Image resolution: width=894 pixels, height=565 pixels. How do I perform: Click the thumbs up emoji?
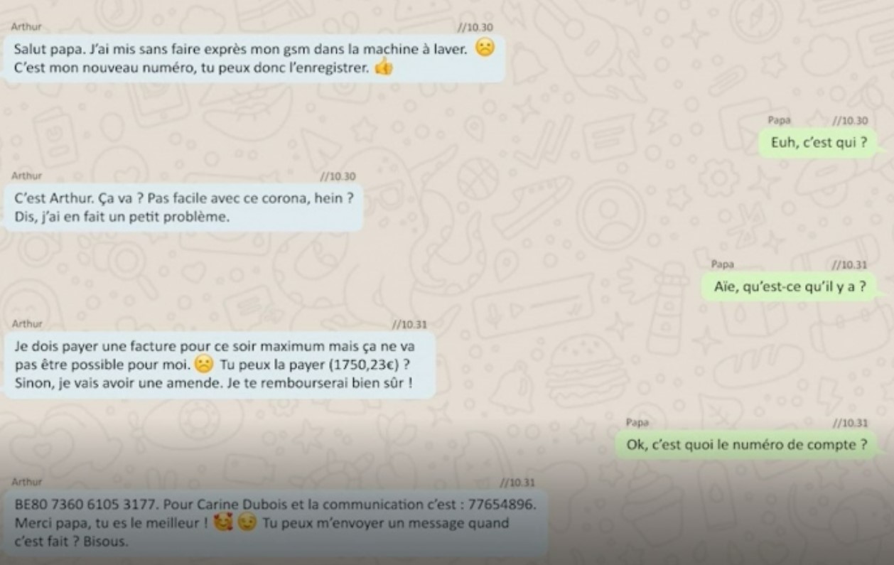(384, 68)
